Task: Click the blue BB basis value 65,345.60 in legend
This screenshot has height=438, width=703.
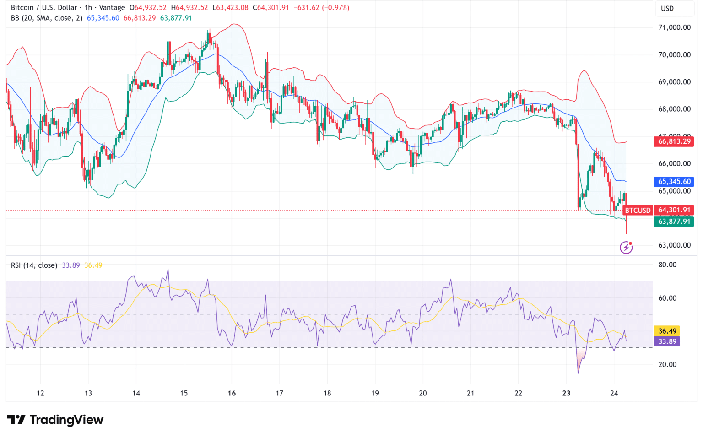Action: [x=103, y=18]
